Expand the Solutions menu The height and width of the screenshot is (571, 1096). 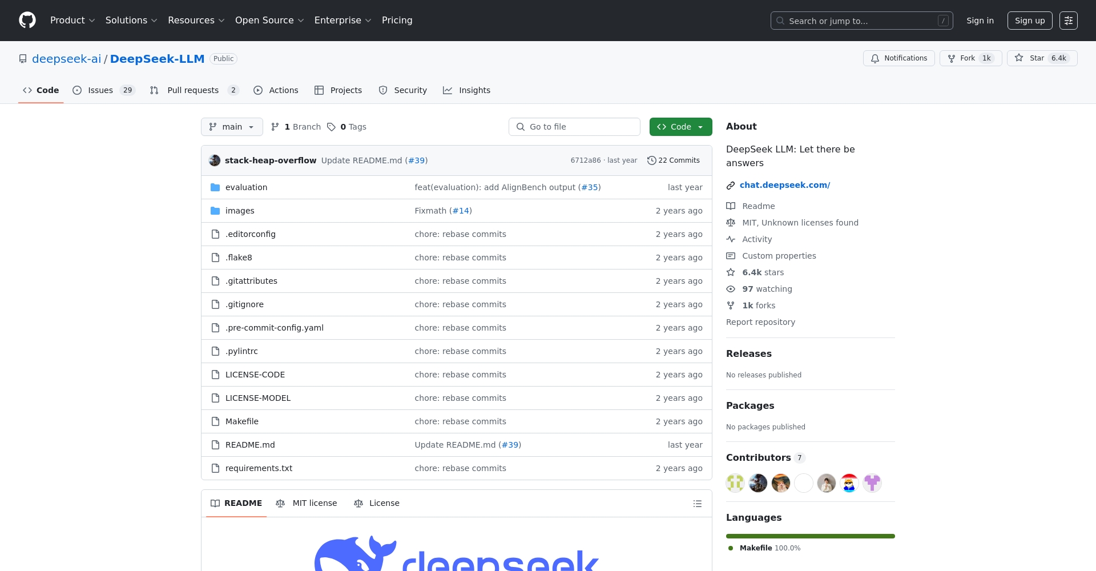131,21
